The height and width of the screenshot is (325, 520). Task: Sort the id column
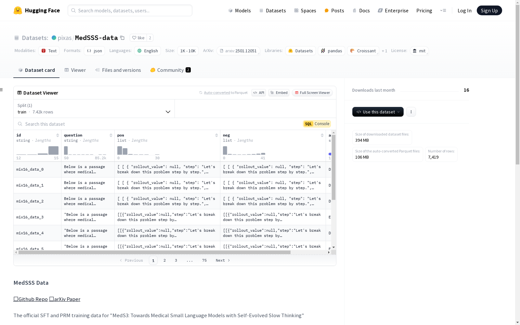[58, 135]
